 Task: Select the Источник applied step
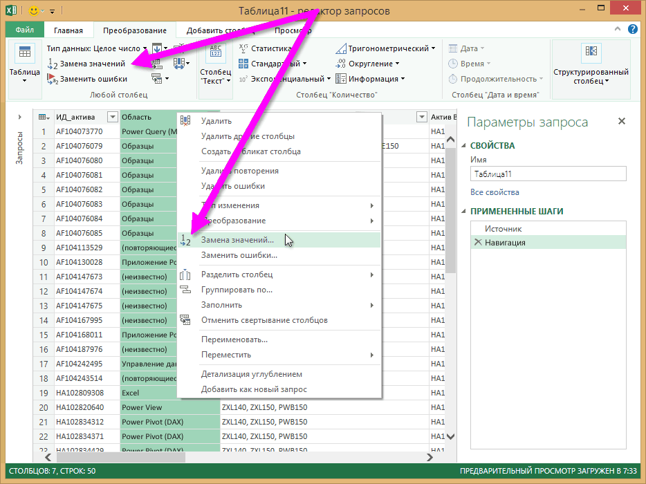click(503, 229)
